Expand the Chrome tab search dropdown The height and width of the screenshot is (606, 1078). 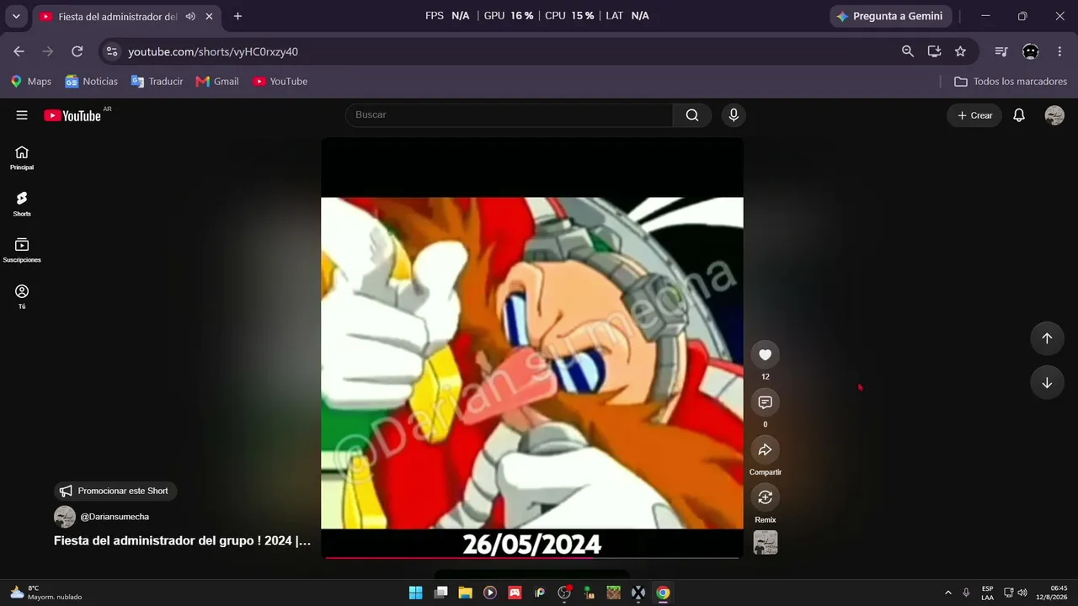coord(16,16)
